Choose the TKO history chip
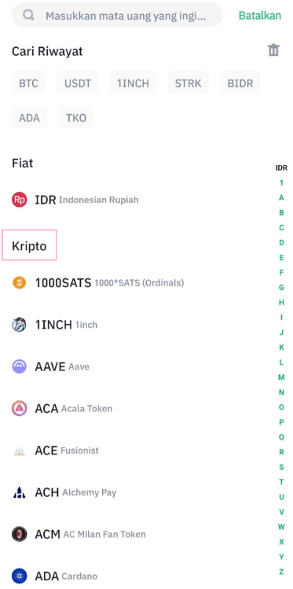Screen dimensions: 293x589 coord(76,118)
